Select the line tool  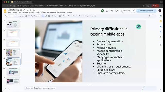click(x=55, y=16)
